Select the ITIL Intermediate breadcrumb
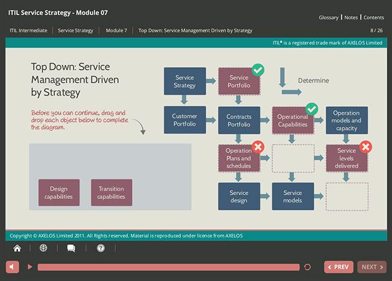This screenshot has width=392, height=281. [x=28, y=31]
